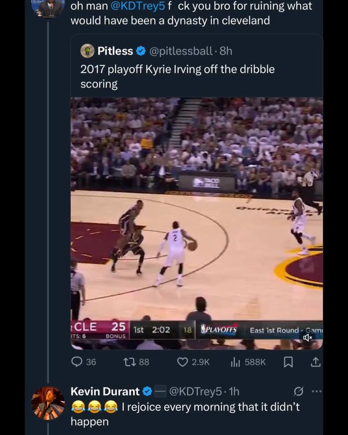348x435 pixels.
Task: Click the circle-slash icon beside Kevin Durant's reply
Action: coord(298,392)
